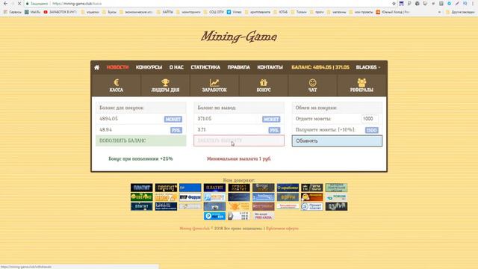Open the мониторинги bookmarks folder
Image resolution: width=478 pixels, height=269 pixels.
tap(188, 12)
